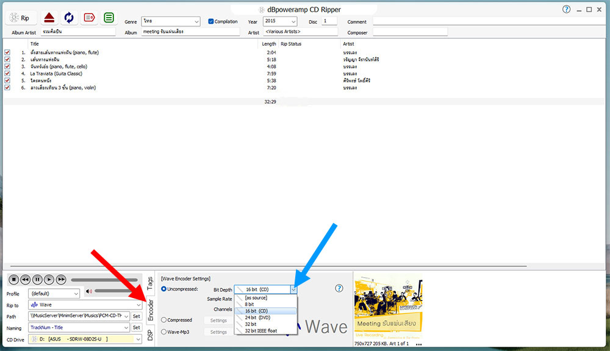Image resolution: width=610 pixels, height=351 pixels.
Task: Uncheck the Compilation checkbox
Action: [211, 21]
